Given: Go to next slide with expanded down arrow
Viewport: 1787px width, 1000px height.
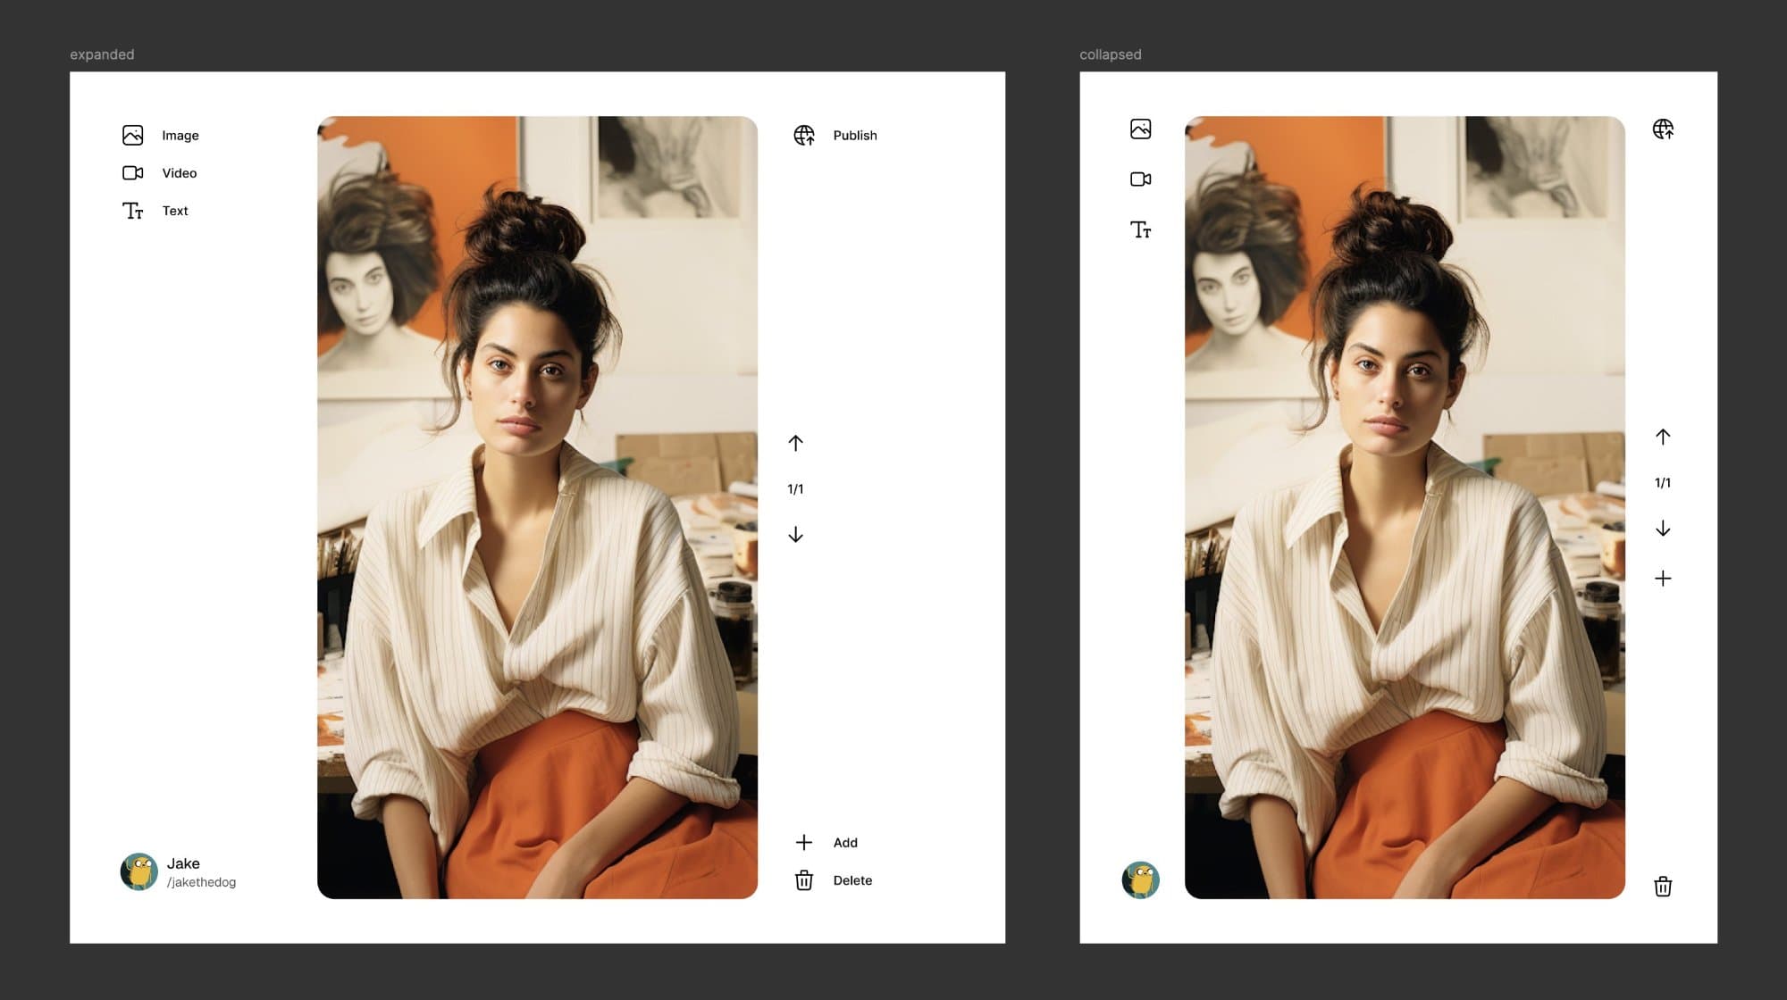Looking at the screenshot, I should (x=795, y=535).
